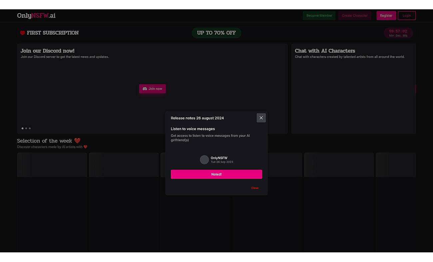Click the Listen to voice messages heading
433x262 pixels.
[x=193, y=129]
